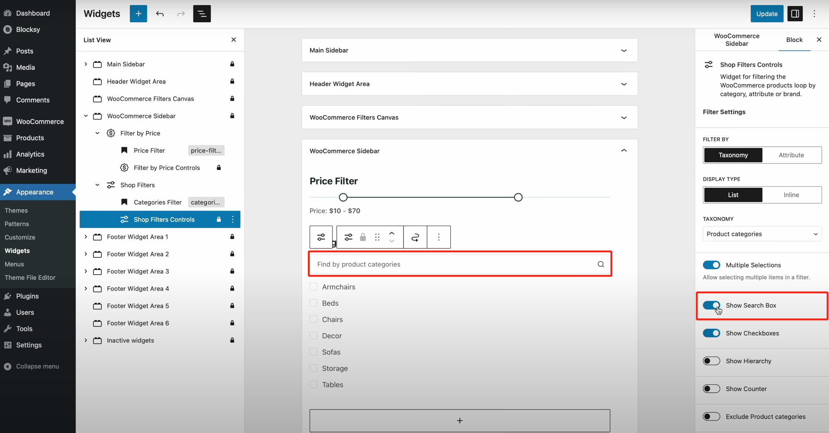Image resolution: width=829 pixels, height=433 pixels.
Task: Click move up arrow in block toolbar
Action: tap(392, 233)
